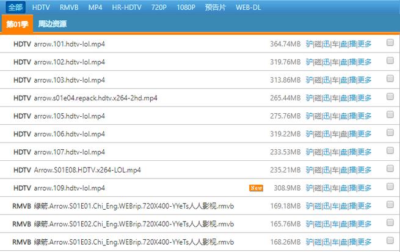The image size is (400, 252).
Task: Click the file name arrow.105.hdtv-lol.mp4
Action: point(69,116)
